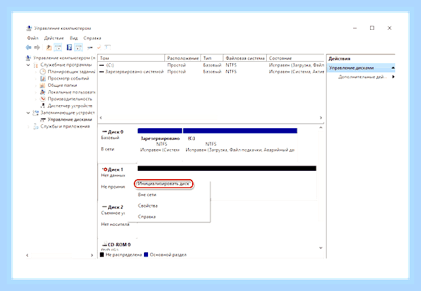Viewport: 421px width, 291px height.
Task: Toggle the console tree toolbar icon
Action: click(58, 47)
